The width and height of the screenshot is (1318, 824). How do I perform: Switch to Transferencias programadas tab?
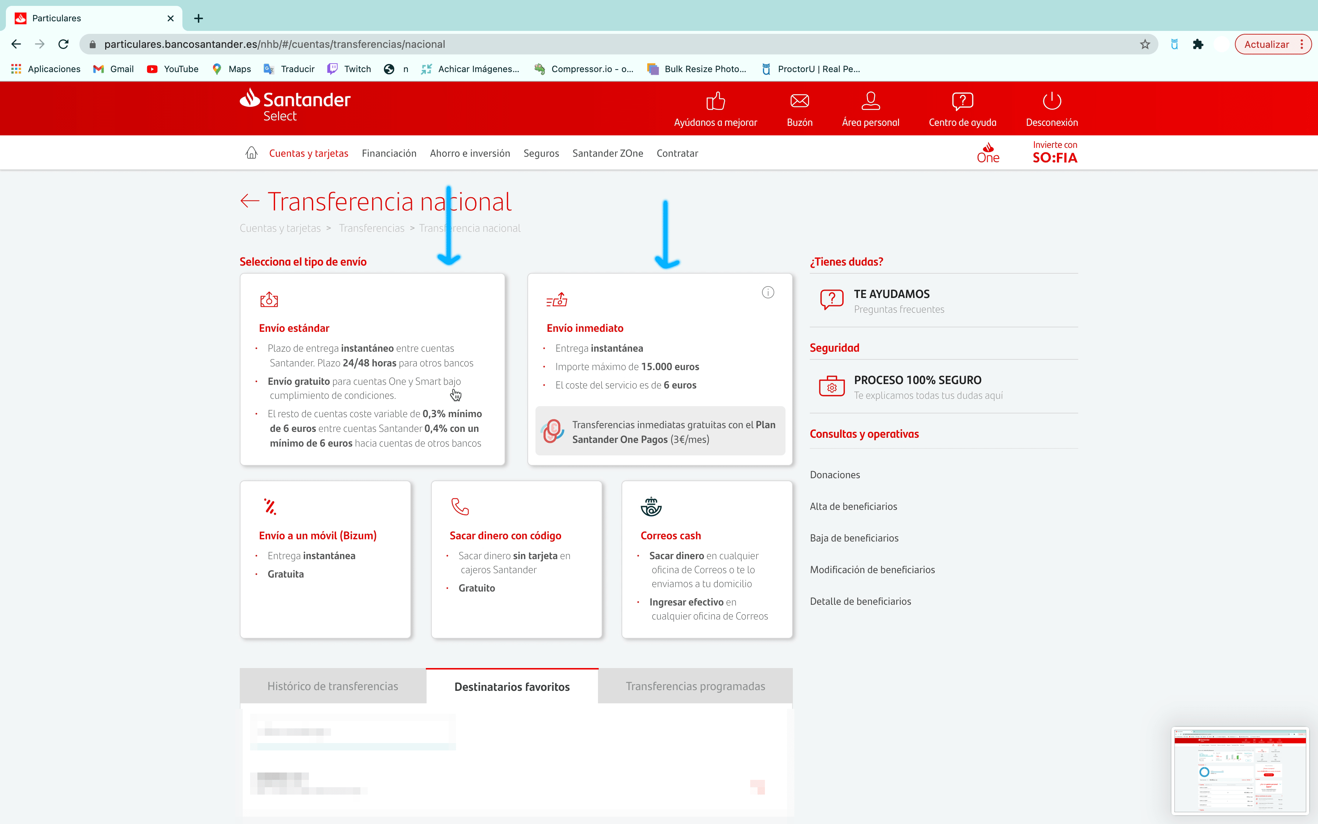tap(695, 685)
